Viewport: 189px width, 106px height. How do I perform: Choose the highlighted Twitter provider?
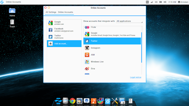[112, 41]
